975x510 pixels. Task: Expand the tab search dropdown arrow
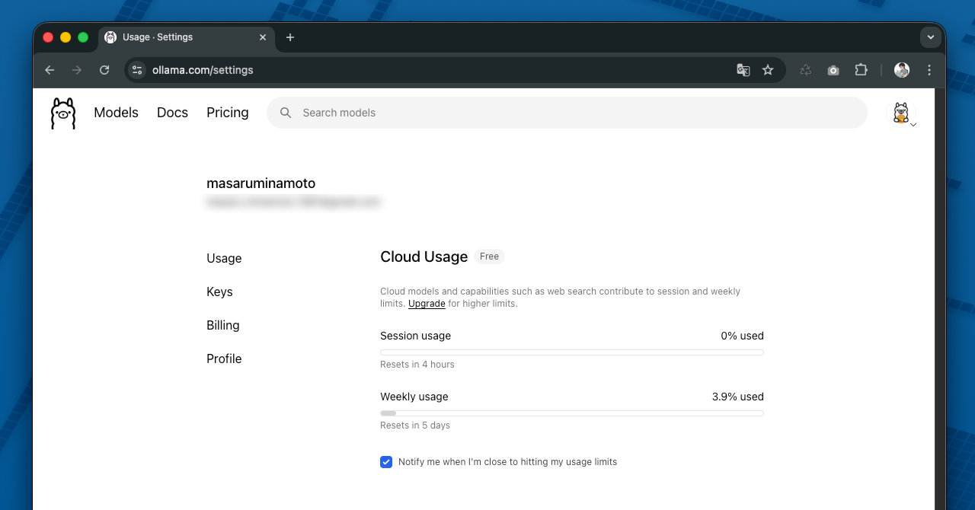930,37
